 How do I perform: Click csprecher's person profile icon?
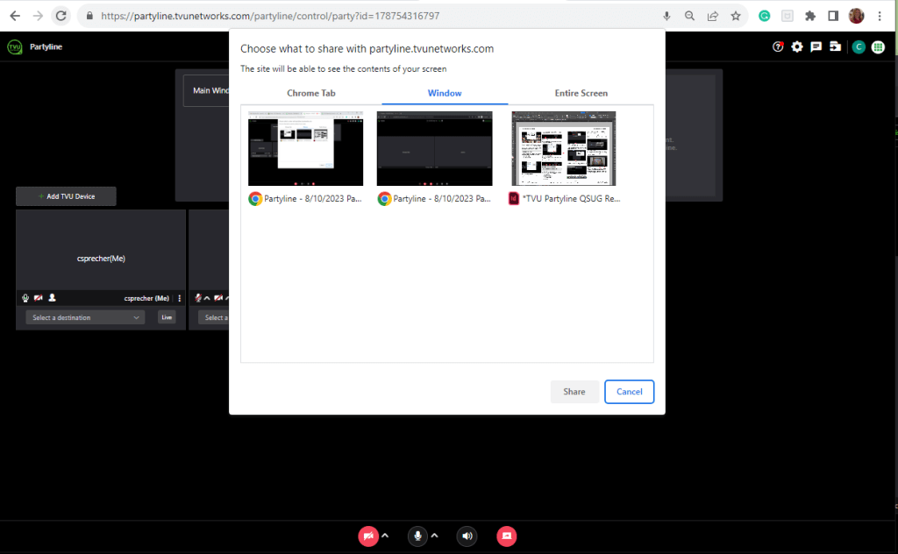click(52, 298)
